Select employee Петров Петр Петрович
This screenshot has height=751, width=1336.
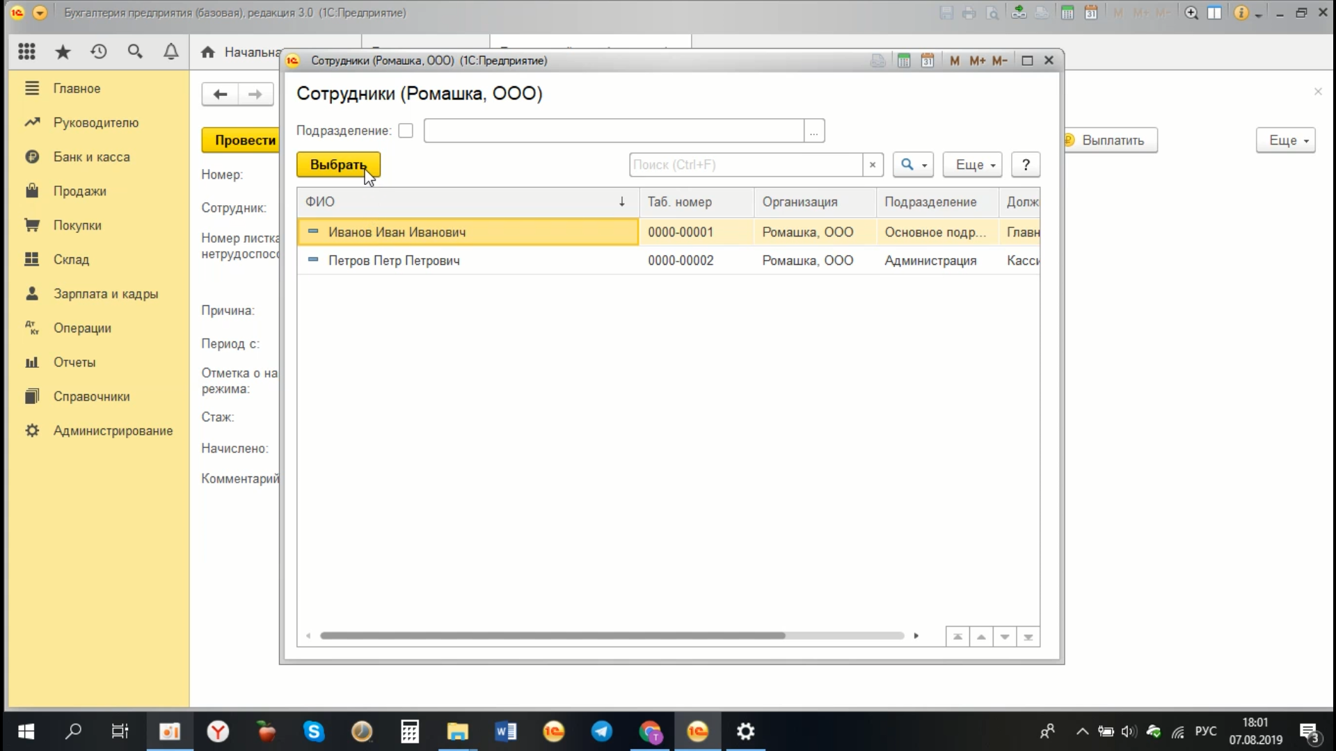[x=394, y=261]
